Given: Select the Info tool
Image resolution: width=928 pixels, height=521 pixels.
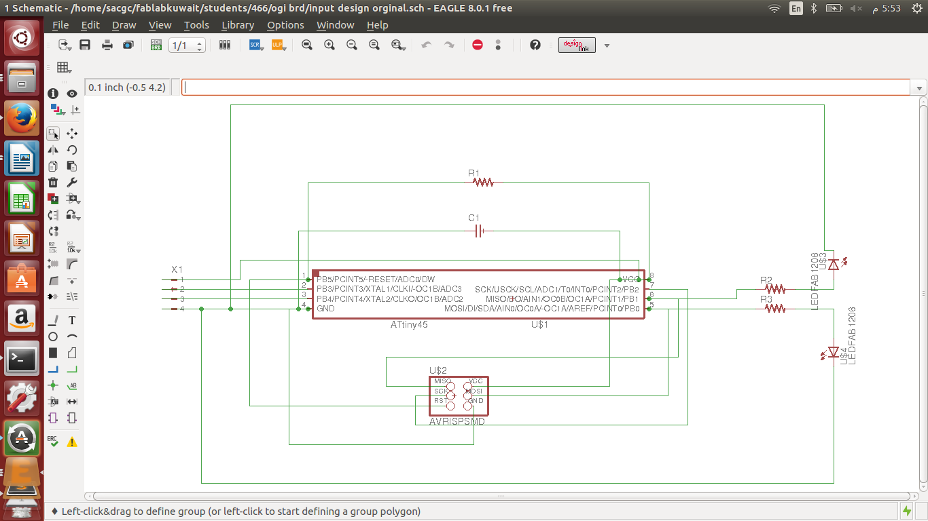Looking at the screenshot, I should coord(53,94).
